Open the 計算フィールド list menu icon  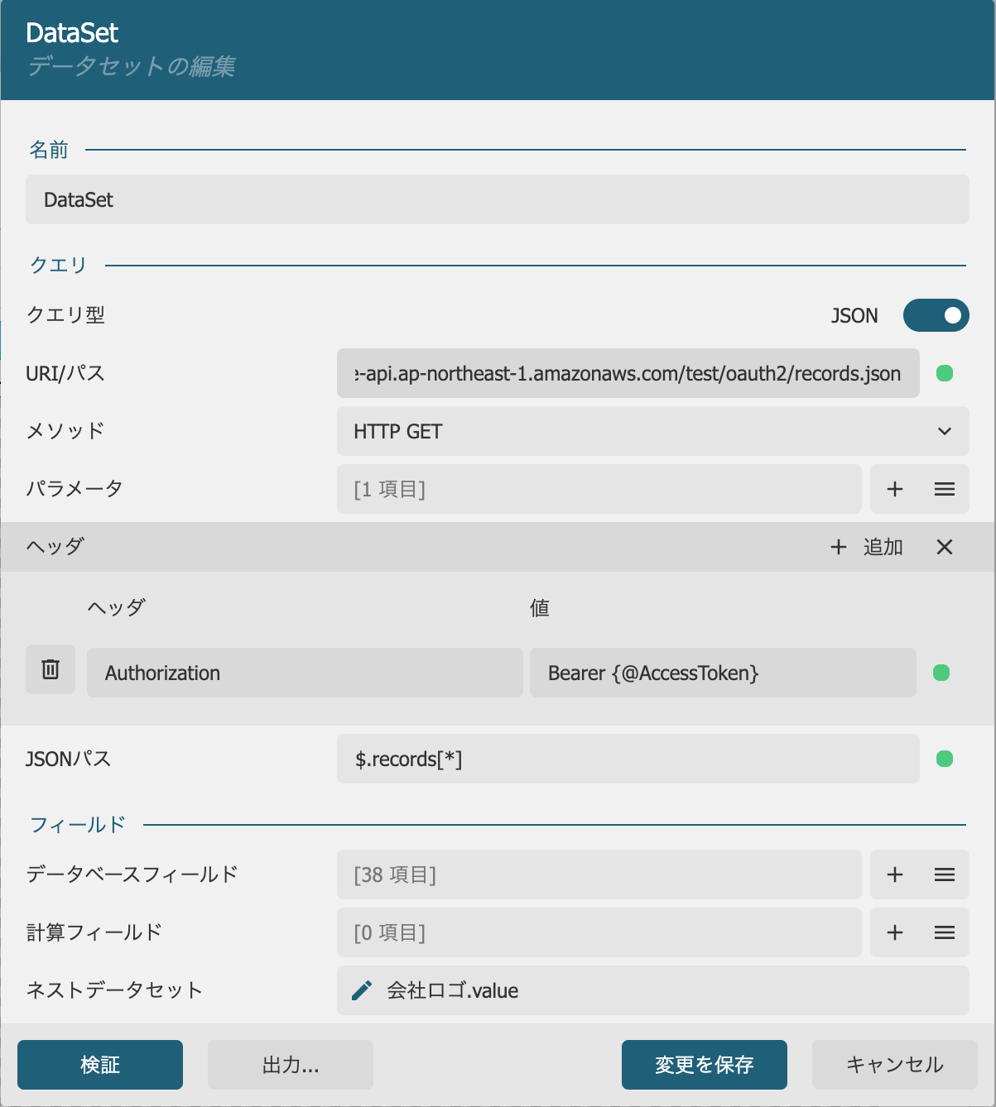click(x=945, y=932)
